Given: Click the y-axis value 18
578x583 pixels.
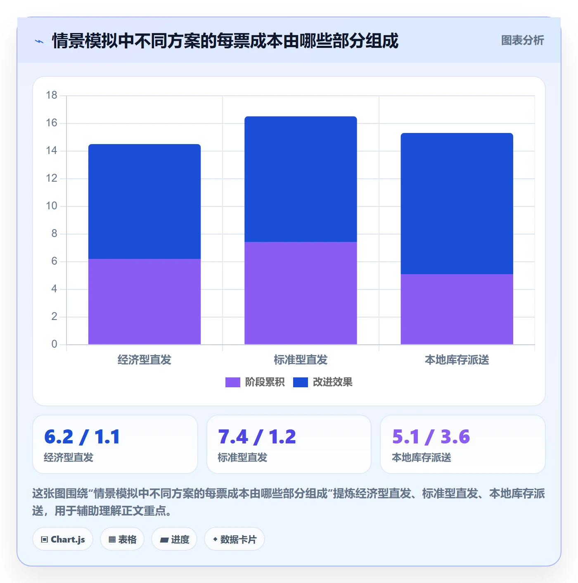Looking at the screenshot, I should 52,95.
